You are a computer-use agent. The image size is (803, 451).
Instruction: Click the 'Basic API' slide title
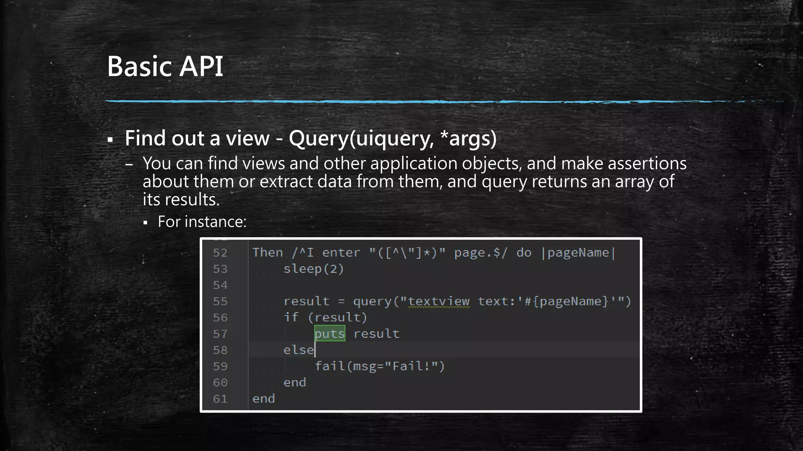click(165, 66)
